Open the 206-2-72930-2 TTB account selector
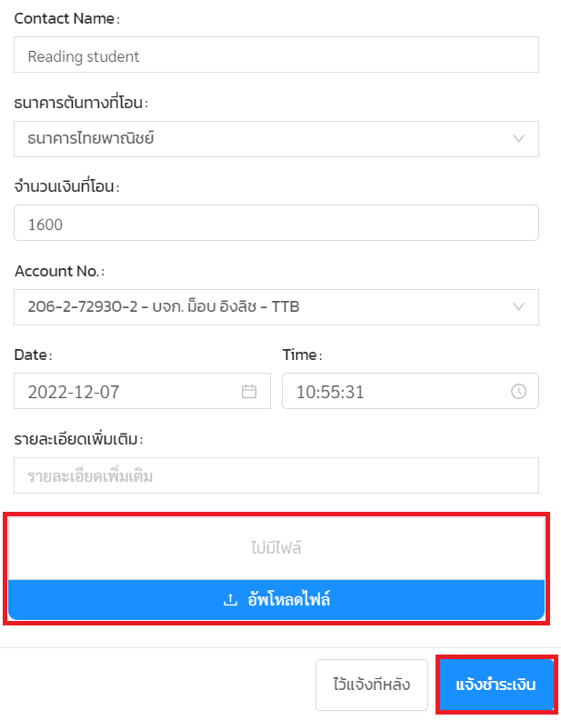This screenshot has width=561, height=720. click(x=276, y=307)
